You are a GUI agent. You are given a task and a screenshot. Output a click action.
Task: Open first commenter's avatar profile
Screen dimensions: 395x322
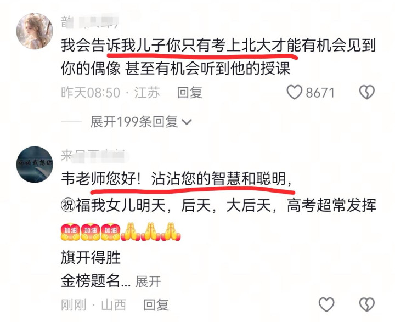[x=35, y=31]
